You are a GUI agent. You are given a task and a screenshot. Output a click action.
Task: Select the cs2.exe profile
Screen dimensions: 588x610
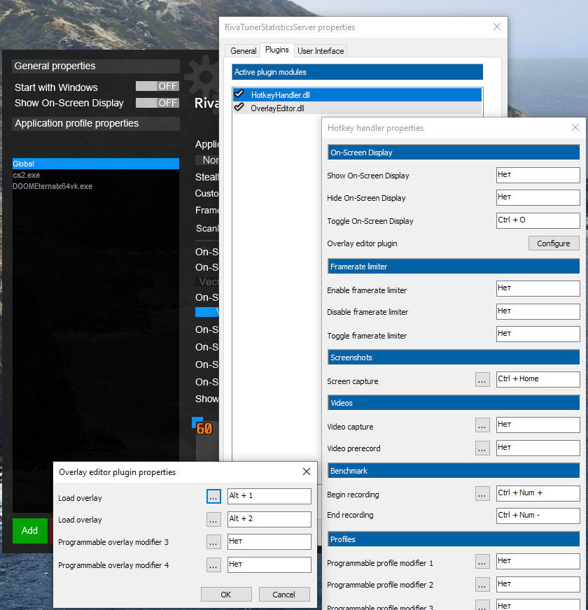pos(96,175)
